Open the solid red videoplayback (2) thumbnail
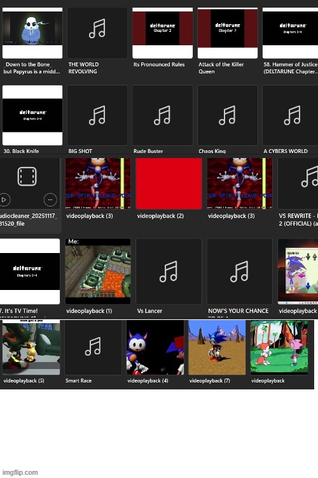Viewport: 318px width, 478px height. click(x=169, y=184)
